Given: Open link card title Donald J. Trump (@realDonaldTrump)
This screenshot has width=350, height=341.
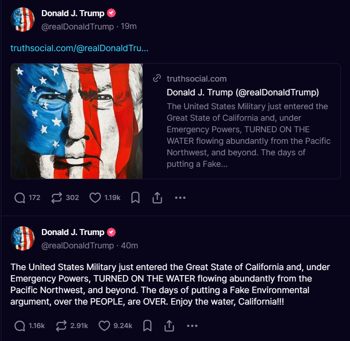Looking at the screenshot, I should coord(242,92).
